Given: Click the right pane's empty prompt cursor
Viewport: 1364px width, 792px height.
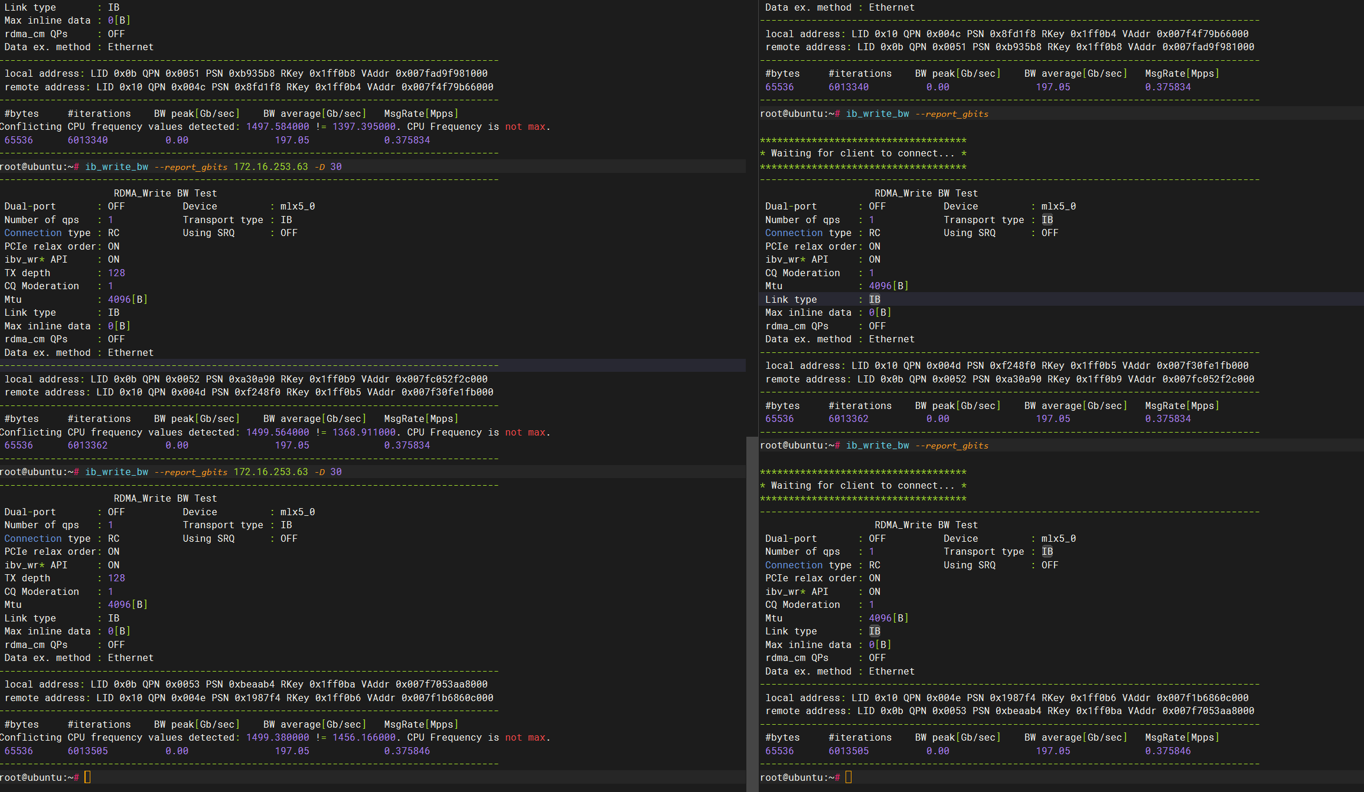Looking at the screenshot, I should pos(849,777).
